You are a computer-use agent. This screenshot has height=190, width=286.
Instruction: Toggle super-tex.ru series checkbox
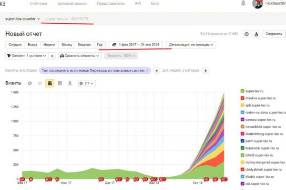pos(242,91)
